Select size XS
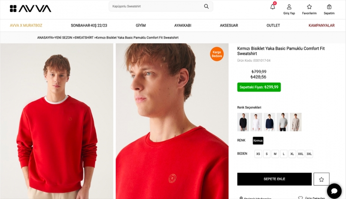This screenshot has width=346, height=199. [258, 154]
